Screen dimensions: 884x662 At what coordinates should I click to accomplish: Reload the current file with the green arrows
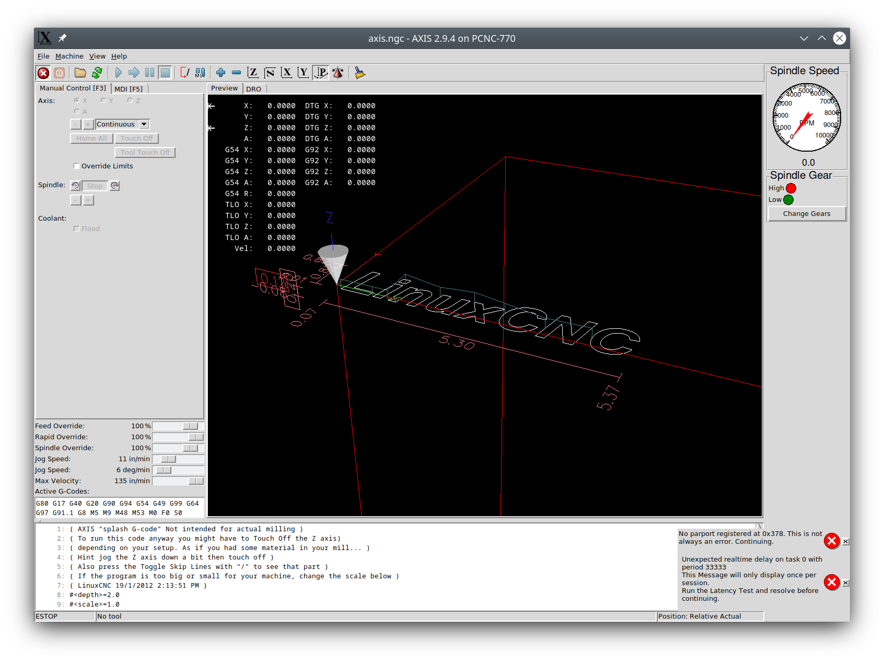coord(97,73)
